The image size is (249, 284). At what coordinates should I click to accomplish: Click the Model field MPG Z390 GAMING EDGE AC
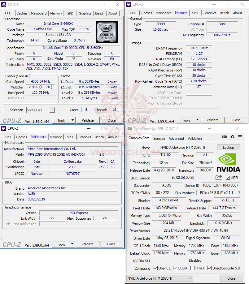tap(56, 154)
